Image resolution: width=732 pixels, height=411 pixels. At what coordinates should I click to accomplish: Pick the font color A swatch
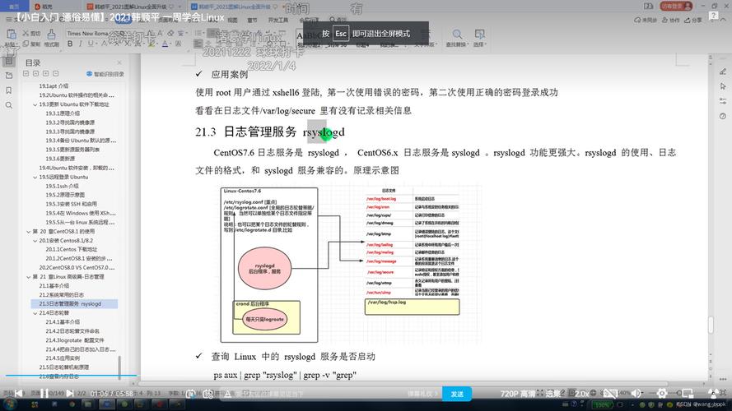pyautogui.click(x=165, y=44)
